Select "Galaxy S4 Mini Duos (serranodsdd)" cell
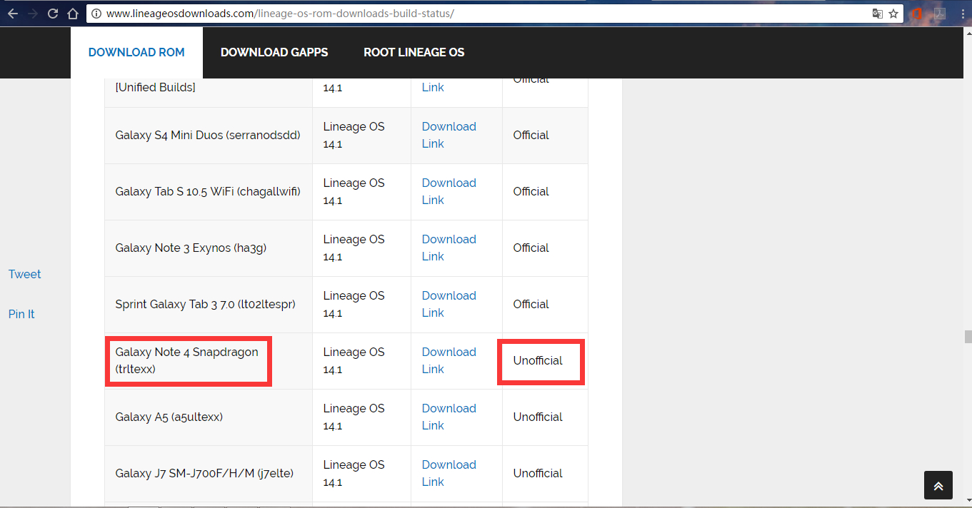972x508 pixels. [208, 135]
